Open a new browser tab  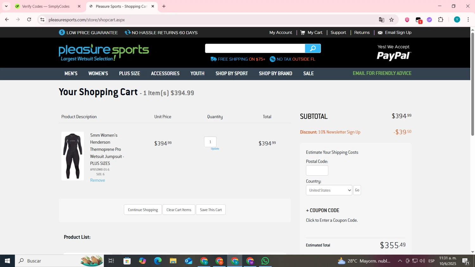pos(164,6)
